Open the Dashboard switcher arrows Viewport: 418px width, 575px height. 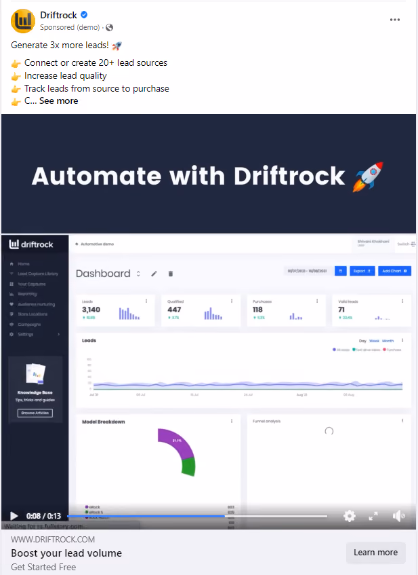[x=138, y=274]
